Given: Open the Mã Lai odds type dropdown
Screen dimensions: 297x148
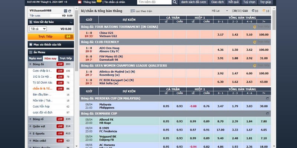Looking at the screenshot, I should click(x=220, y=11).
